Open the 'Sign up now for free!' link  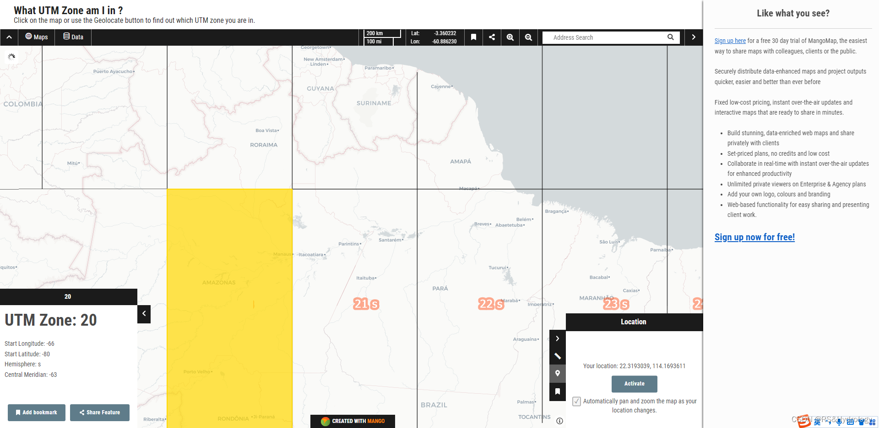[754, 237]
